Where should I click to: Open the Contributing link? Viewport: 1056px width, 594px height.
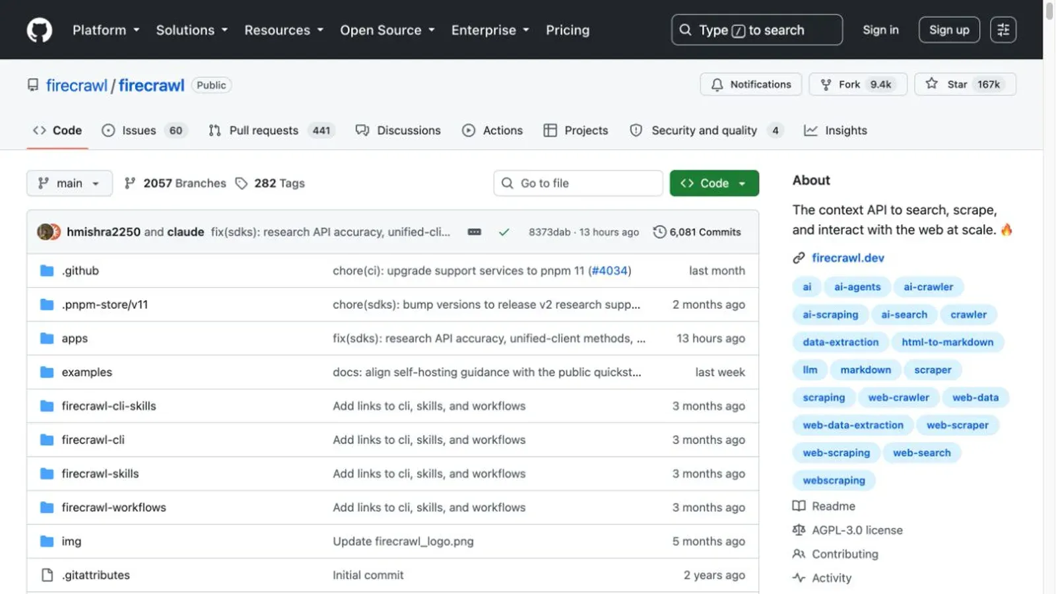click(x=836, y=554)
